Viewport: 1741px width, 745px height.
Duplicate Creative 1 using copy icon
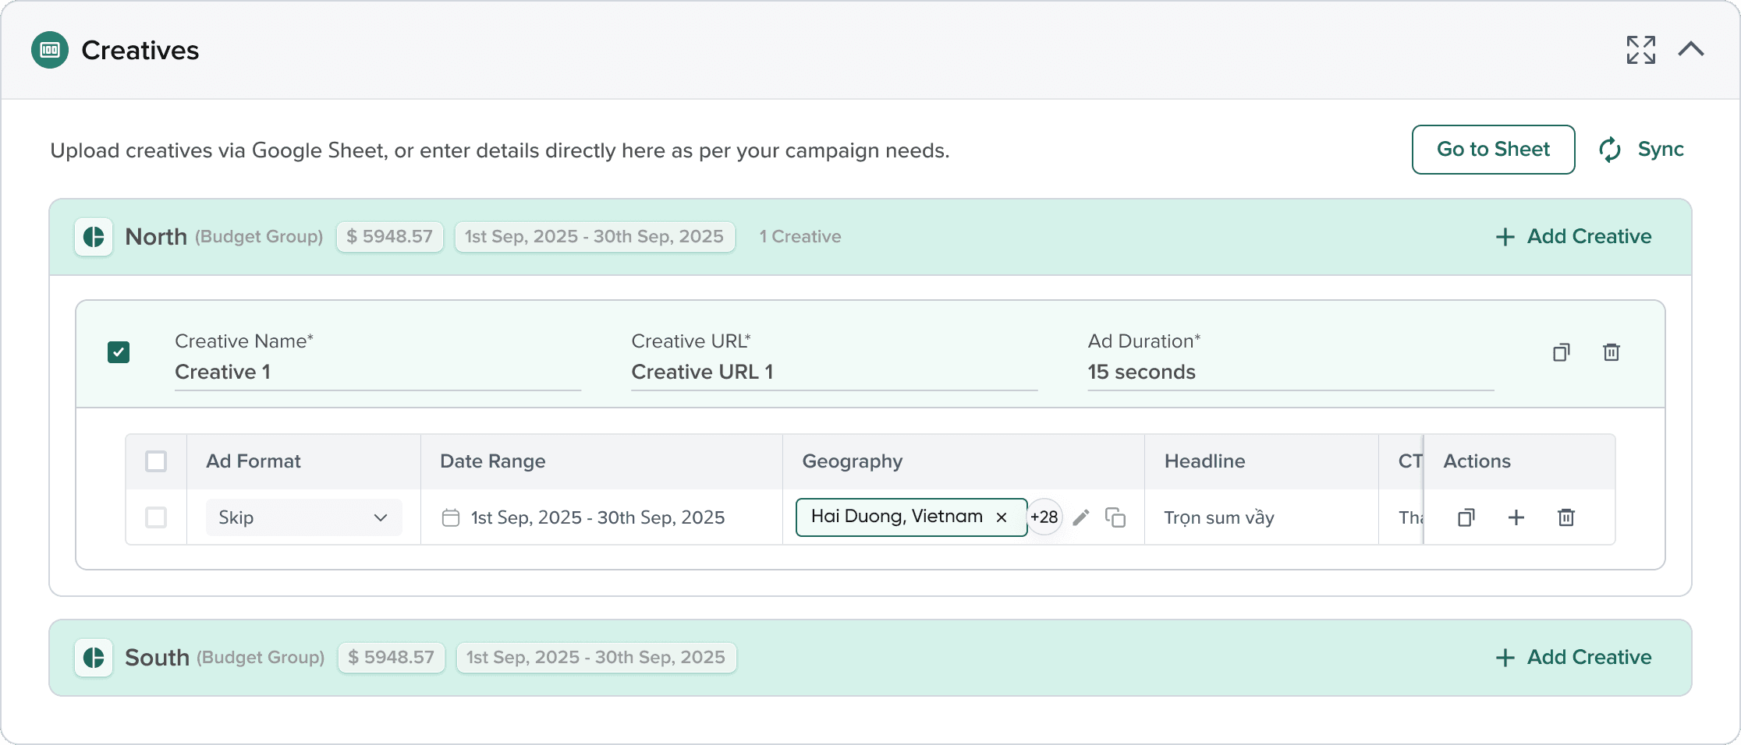pos(1561,352)
